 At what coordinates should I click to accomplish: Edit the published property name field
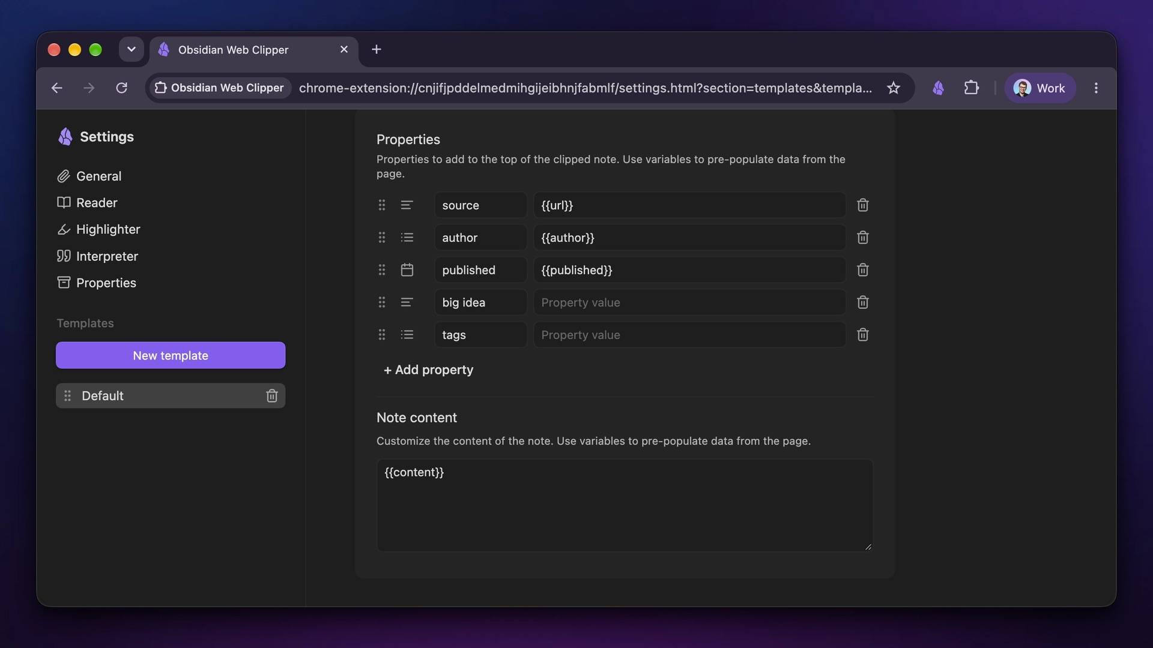pyautogui.click(x=480, y=270)
